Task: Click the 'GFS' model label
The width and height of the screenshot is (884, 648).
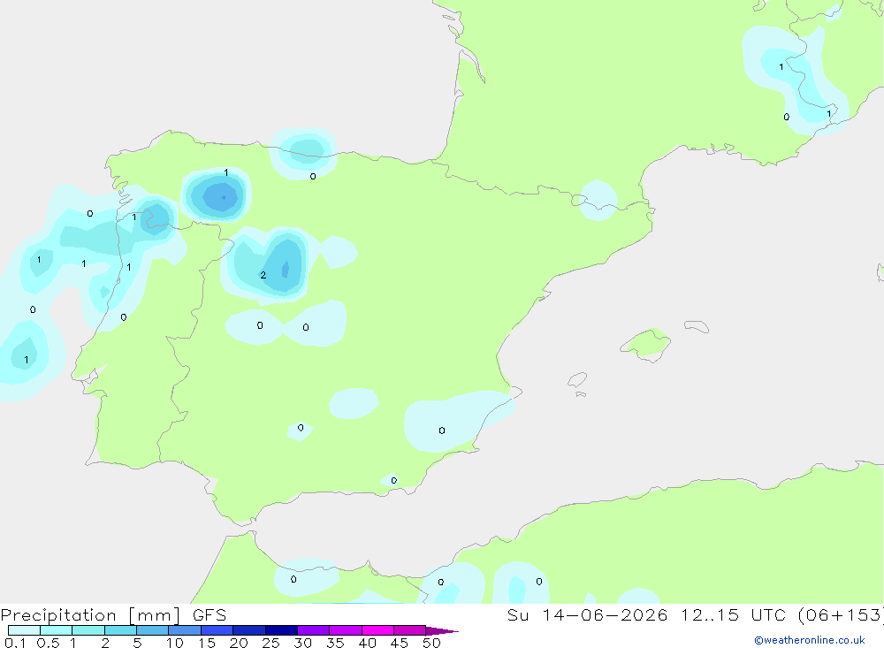Action: [x=210, y=615]
